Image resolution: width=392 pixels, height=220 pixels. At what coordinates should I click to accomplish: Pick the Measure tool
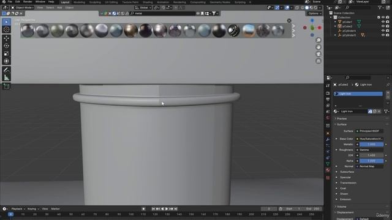click(6, 78)
